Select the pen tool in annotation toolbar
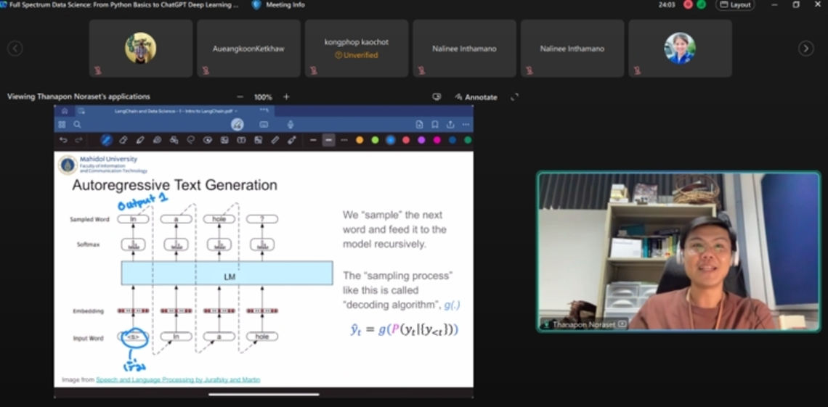This screenshot has height=407, width=828. click(x=106, y=140)
